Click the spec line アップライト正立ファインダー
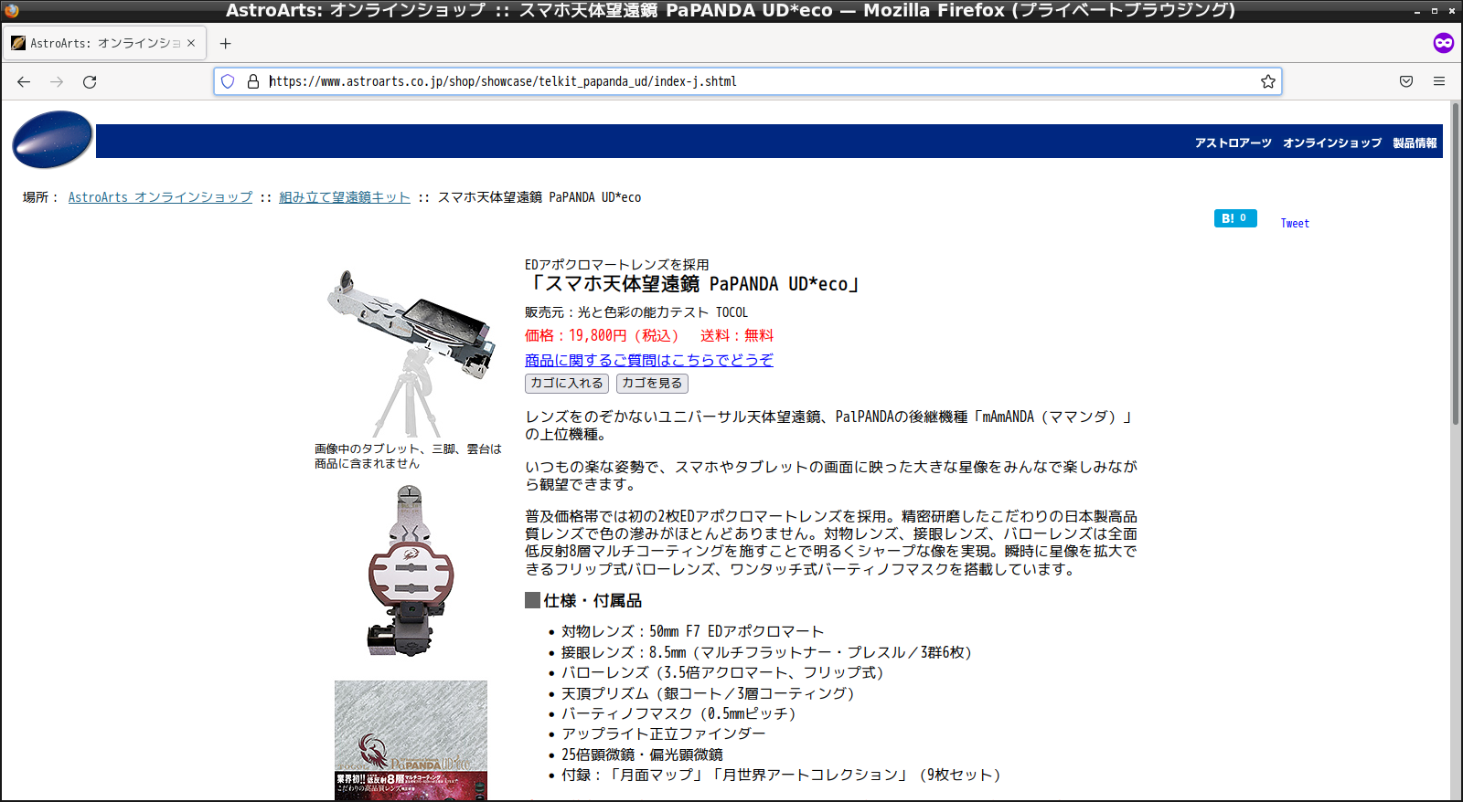This screenshot has width=1463, height=802. (x=664, y=733)
